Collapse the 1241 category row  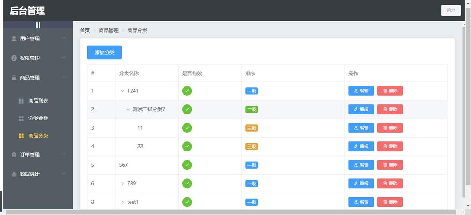(x=122, y=91)
